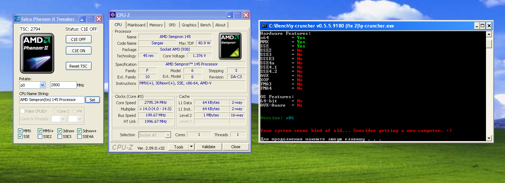Click the y-cruncher console window icon
Viewport: 505px width, 183px height.
[264, 26]
